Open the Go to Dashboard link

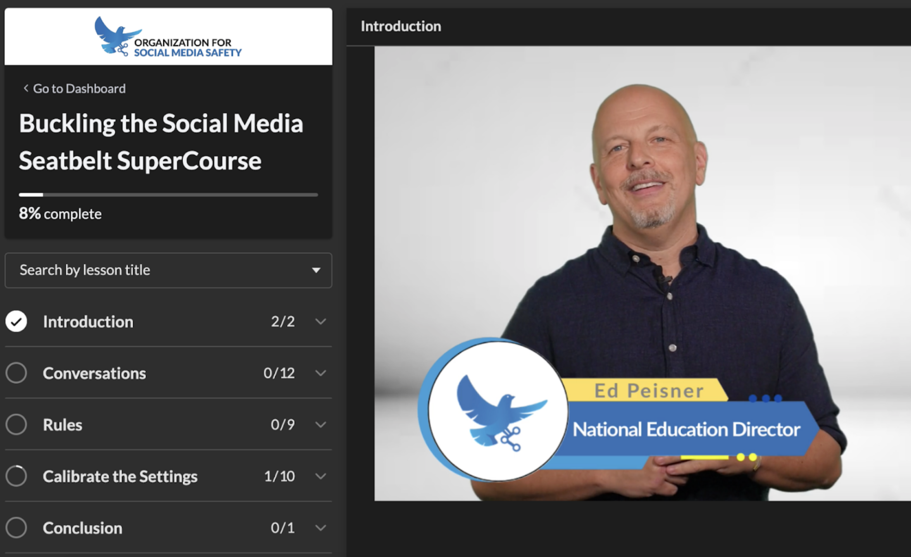click(79, 88)
